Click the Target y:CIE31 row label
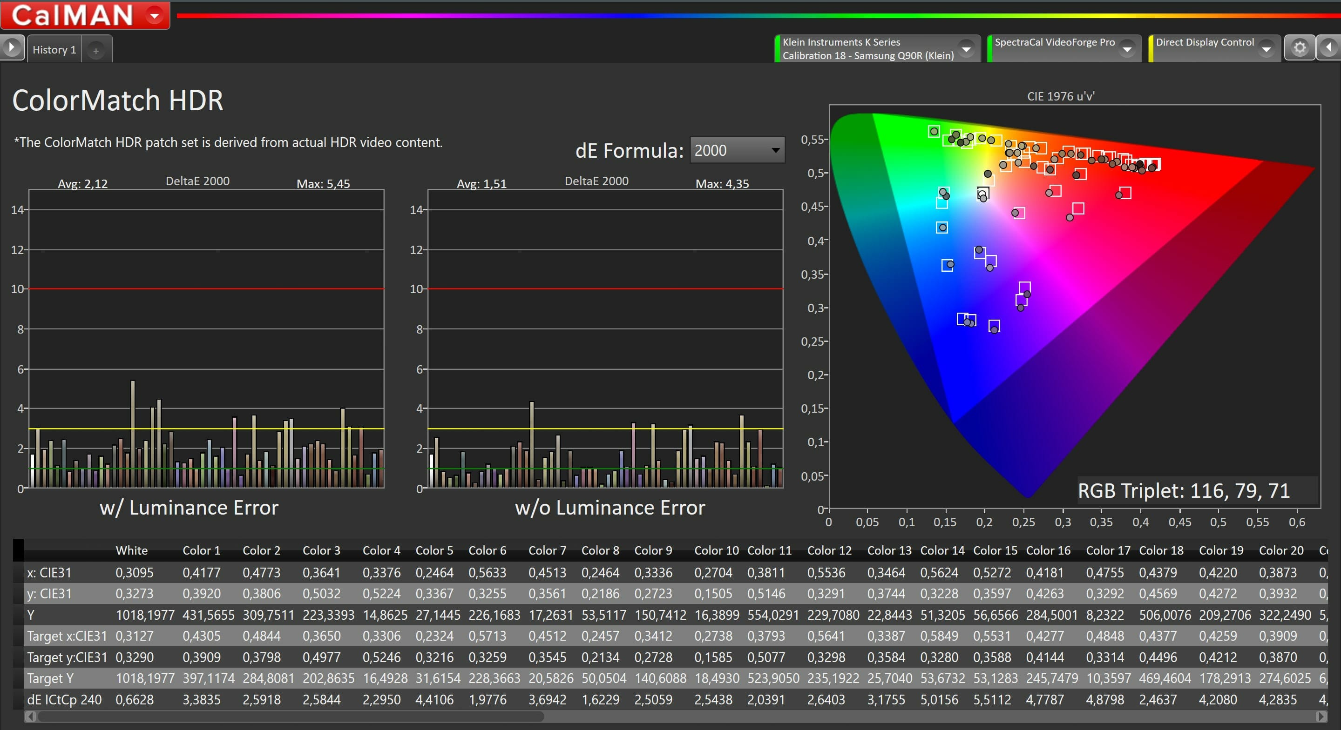 pos(67,657)
